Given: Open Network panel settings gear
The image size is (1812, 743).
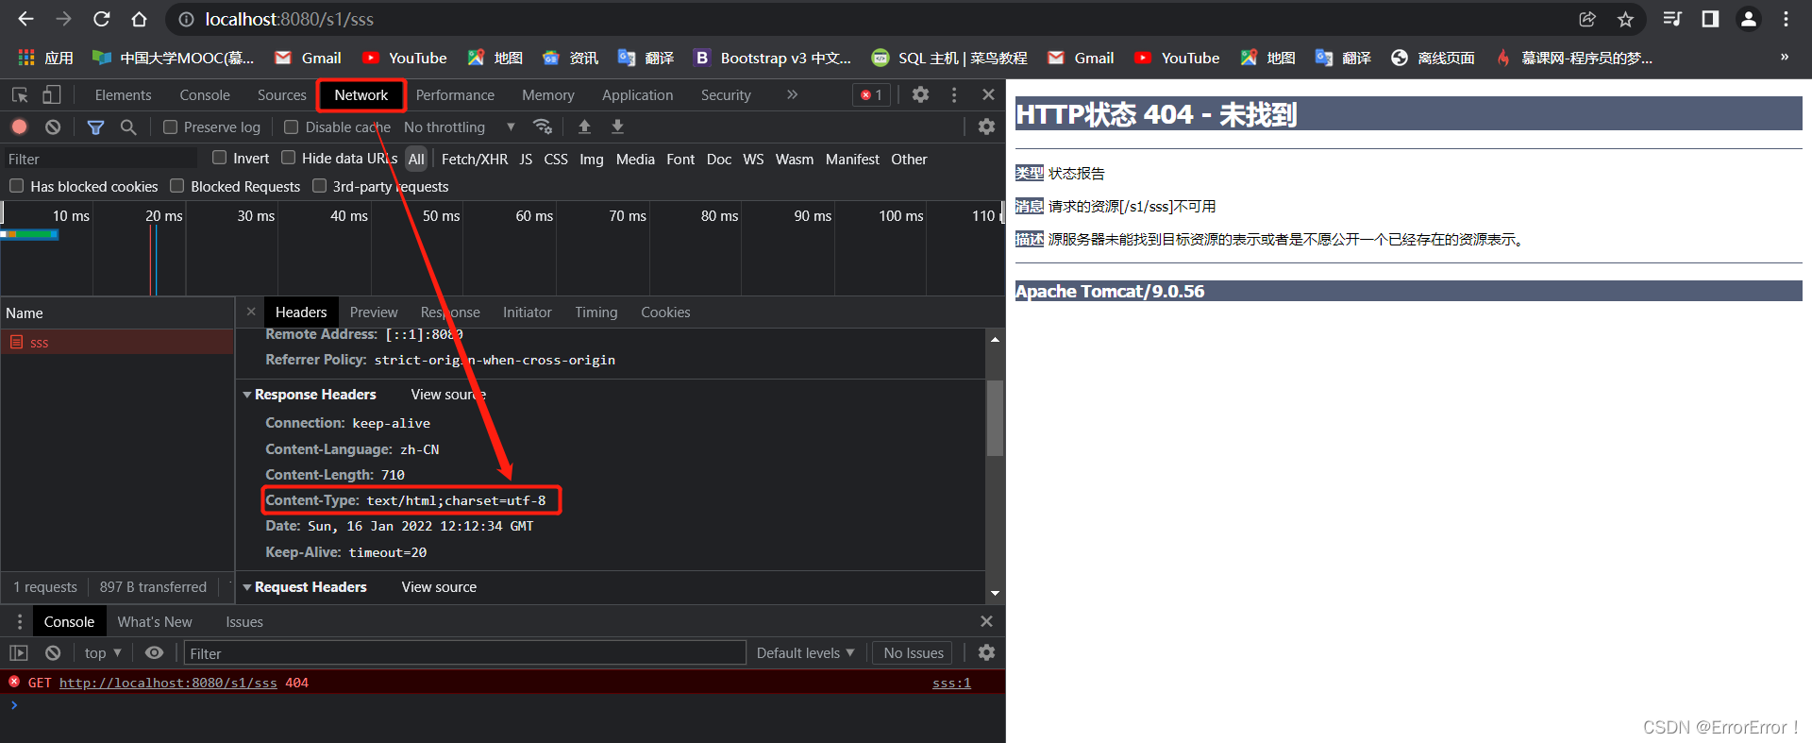Looking at the screenshot, I should click(986, 127).
